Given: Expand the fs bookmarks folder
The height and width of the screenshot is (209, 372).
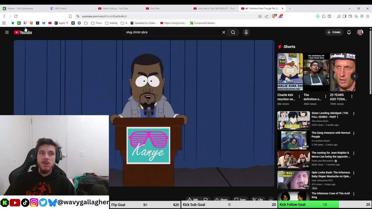Looking at the screenshot, I should [124, 23].
